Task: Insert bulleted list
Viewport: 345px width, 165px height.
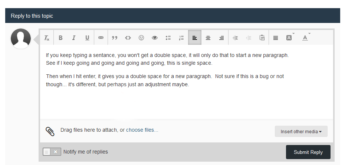Action: (168, 38)
